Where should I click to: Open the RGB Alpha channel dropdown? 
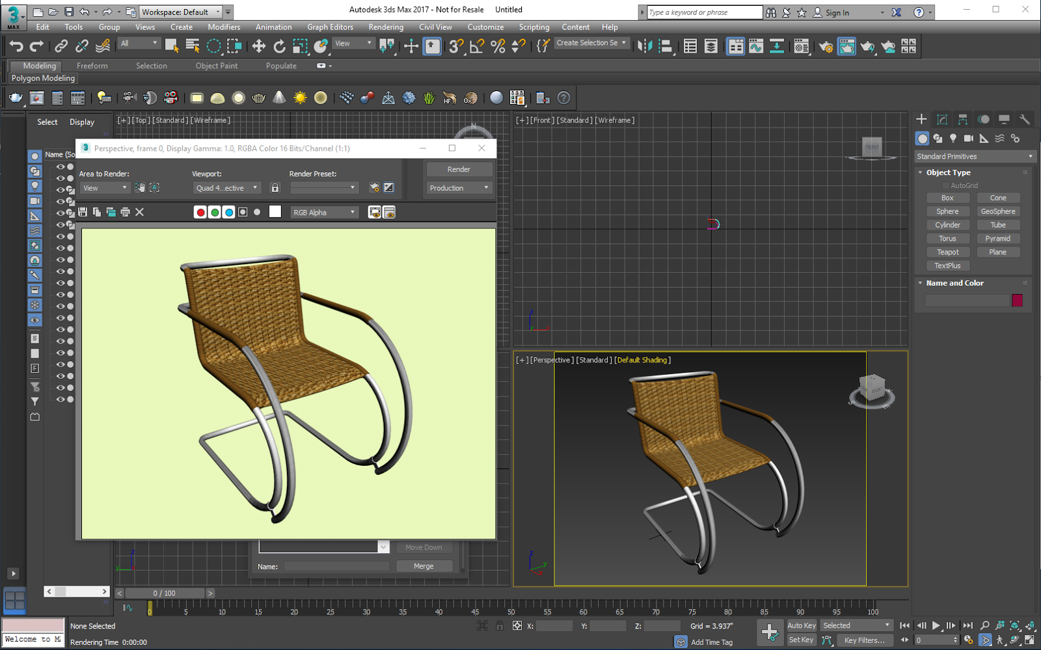(x=324, y=211)
